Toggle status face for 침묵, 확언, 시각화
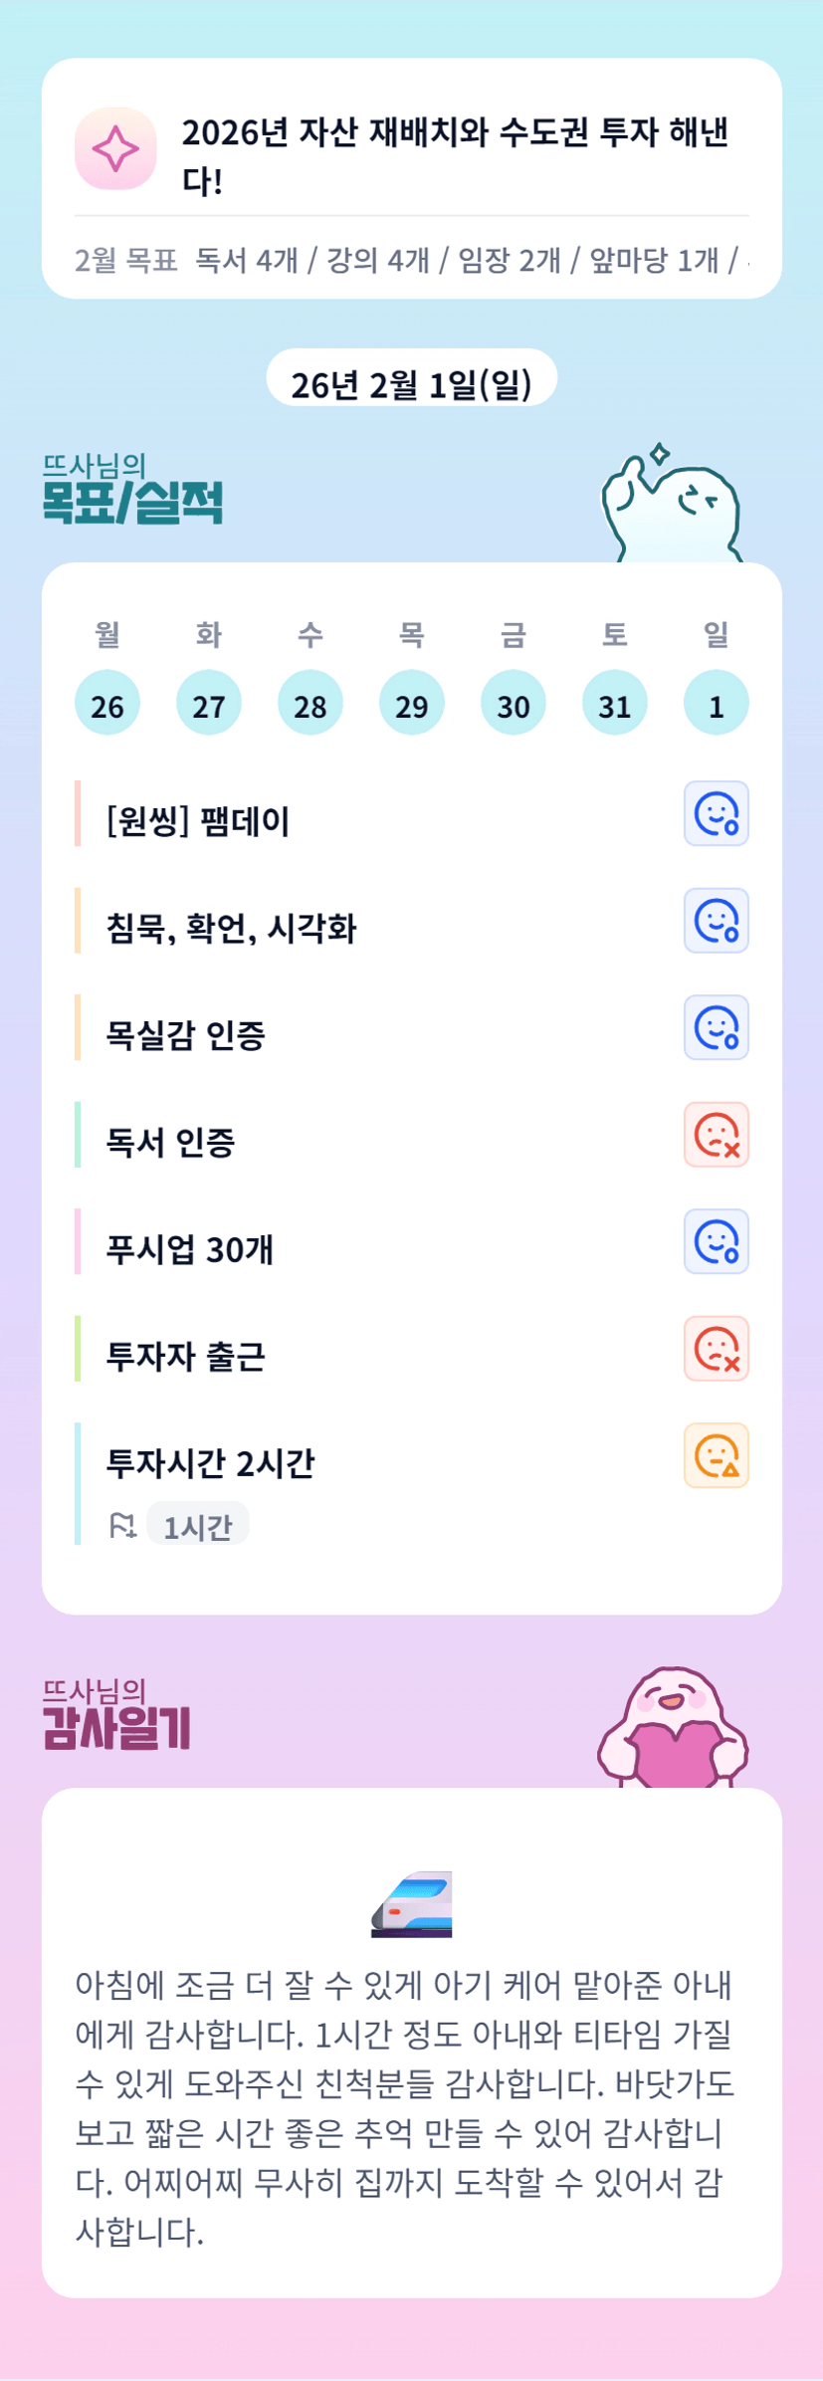 click(716, 921)
